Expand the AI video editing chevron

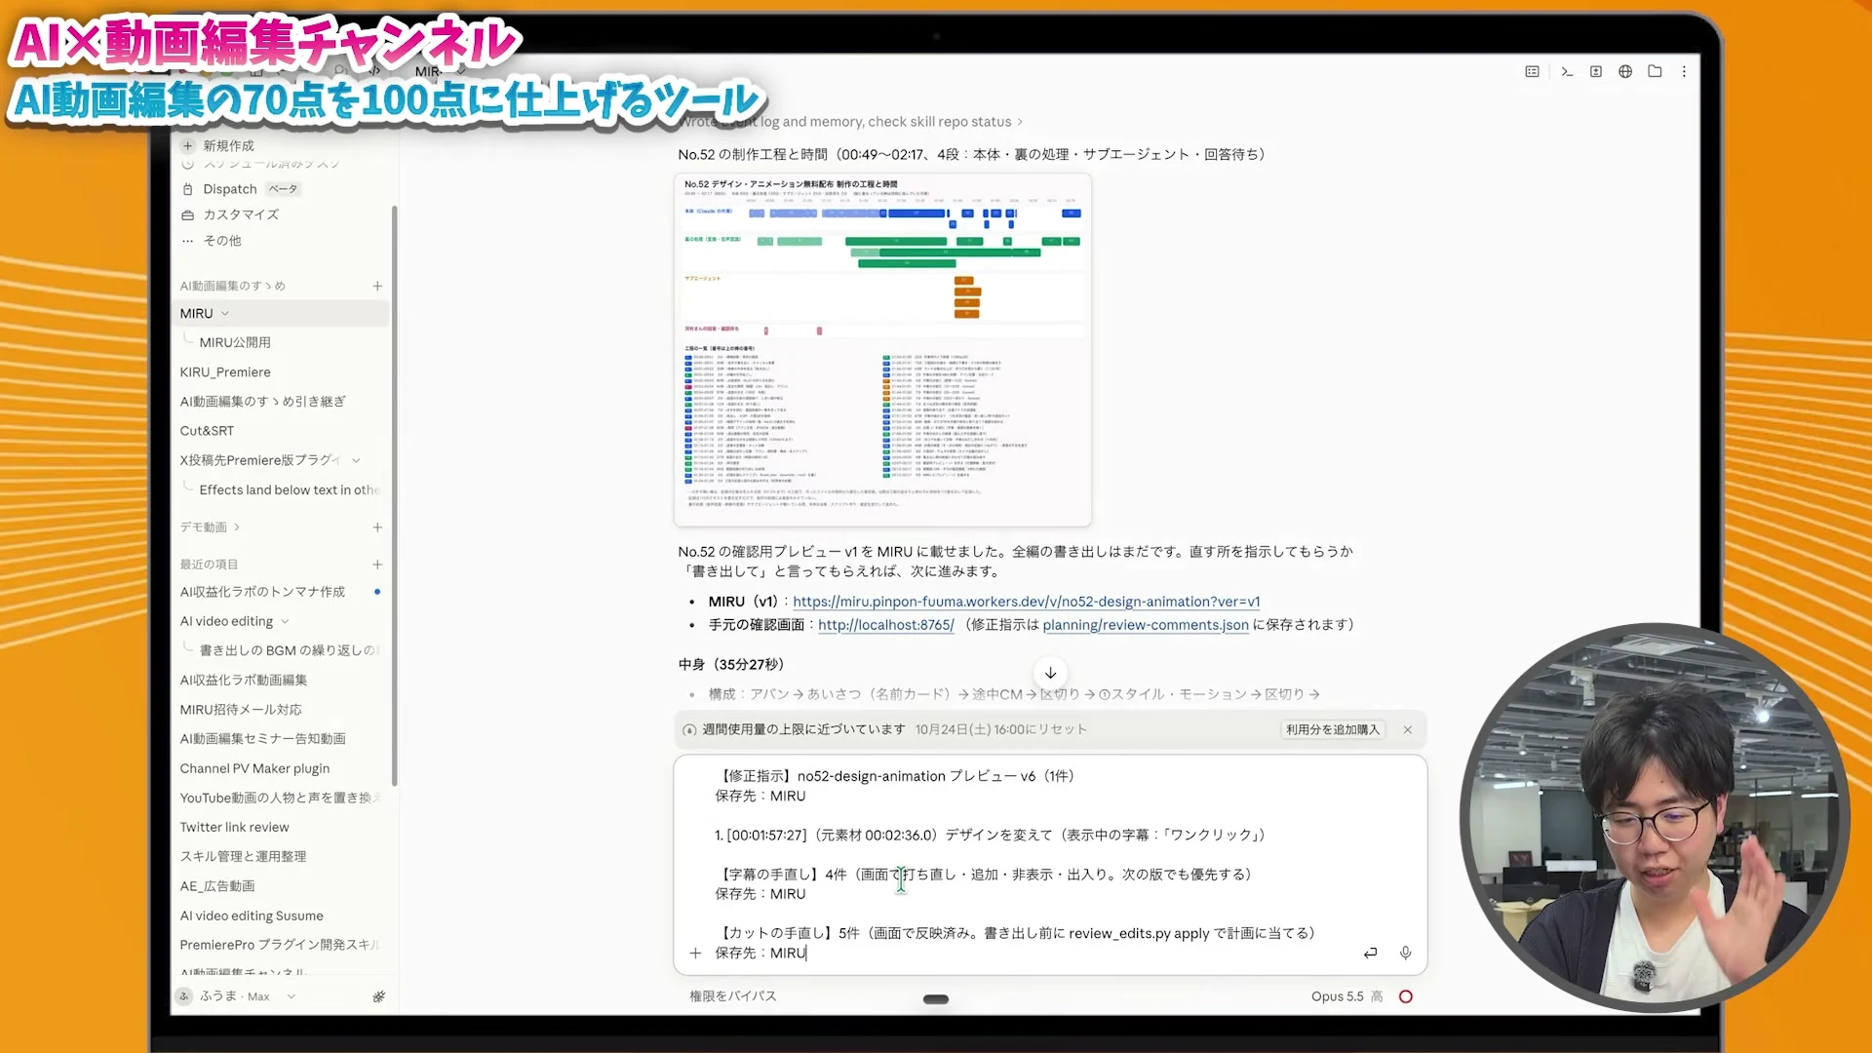pyautogui.click(x=285, y=621)
